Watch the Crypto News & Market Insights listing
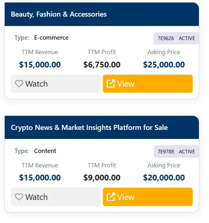 [x=56, y=197]
